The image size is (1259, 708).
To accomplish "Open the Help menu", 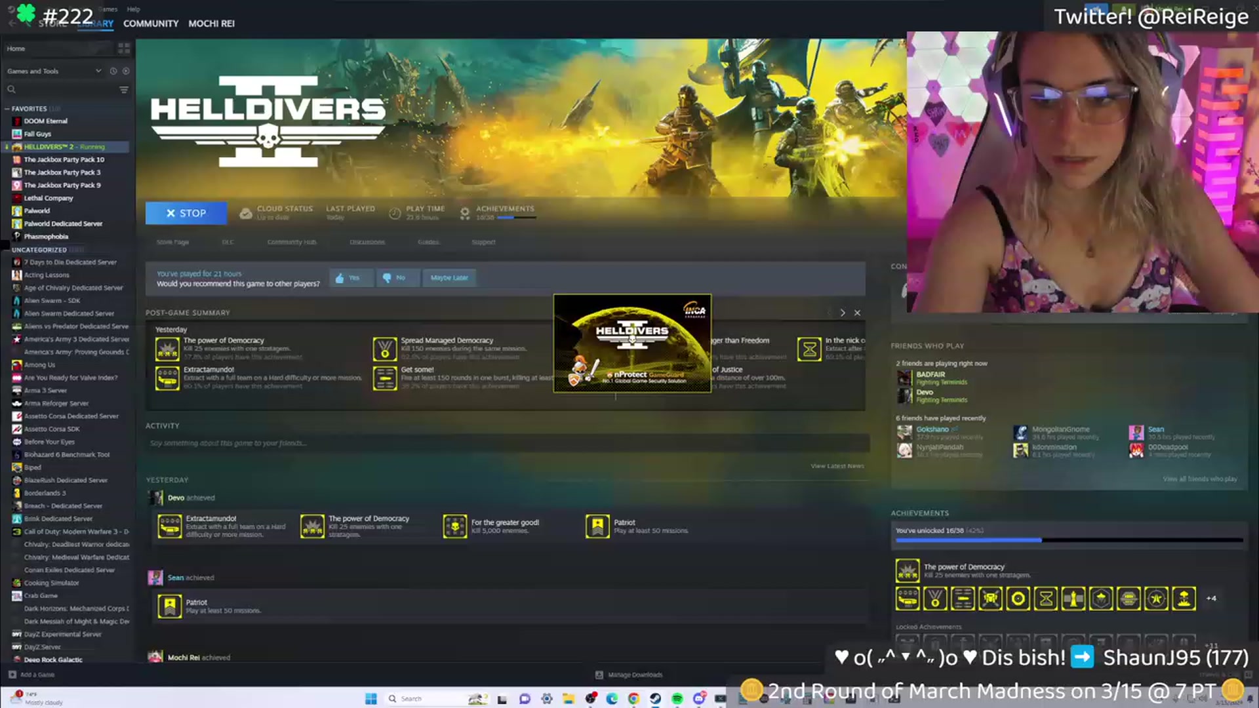I will [134, 9].
